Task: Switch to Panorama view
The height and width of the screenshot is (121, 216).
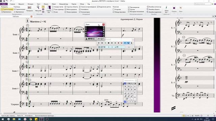Action: [29, 9]
